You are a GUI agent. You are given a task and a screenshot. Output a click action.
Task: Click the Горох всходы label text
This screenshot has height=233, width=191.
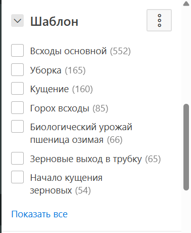(60, 108)
